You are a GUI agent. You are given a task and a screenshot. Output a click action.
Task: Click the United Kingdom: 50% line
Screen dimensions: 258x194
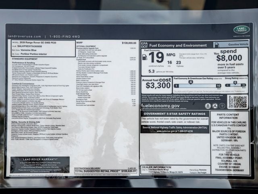pyautogui.click(x=229, y=138)
